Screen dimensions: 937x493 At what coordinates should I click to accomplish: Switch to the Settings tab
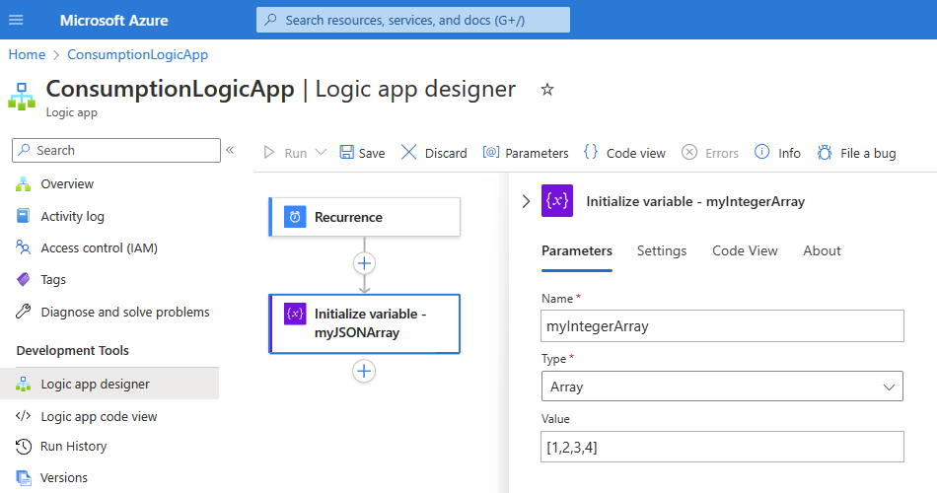pos(662,250)
